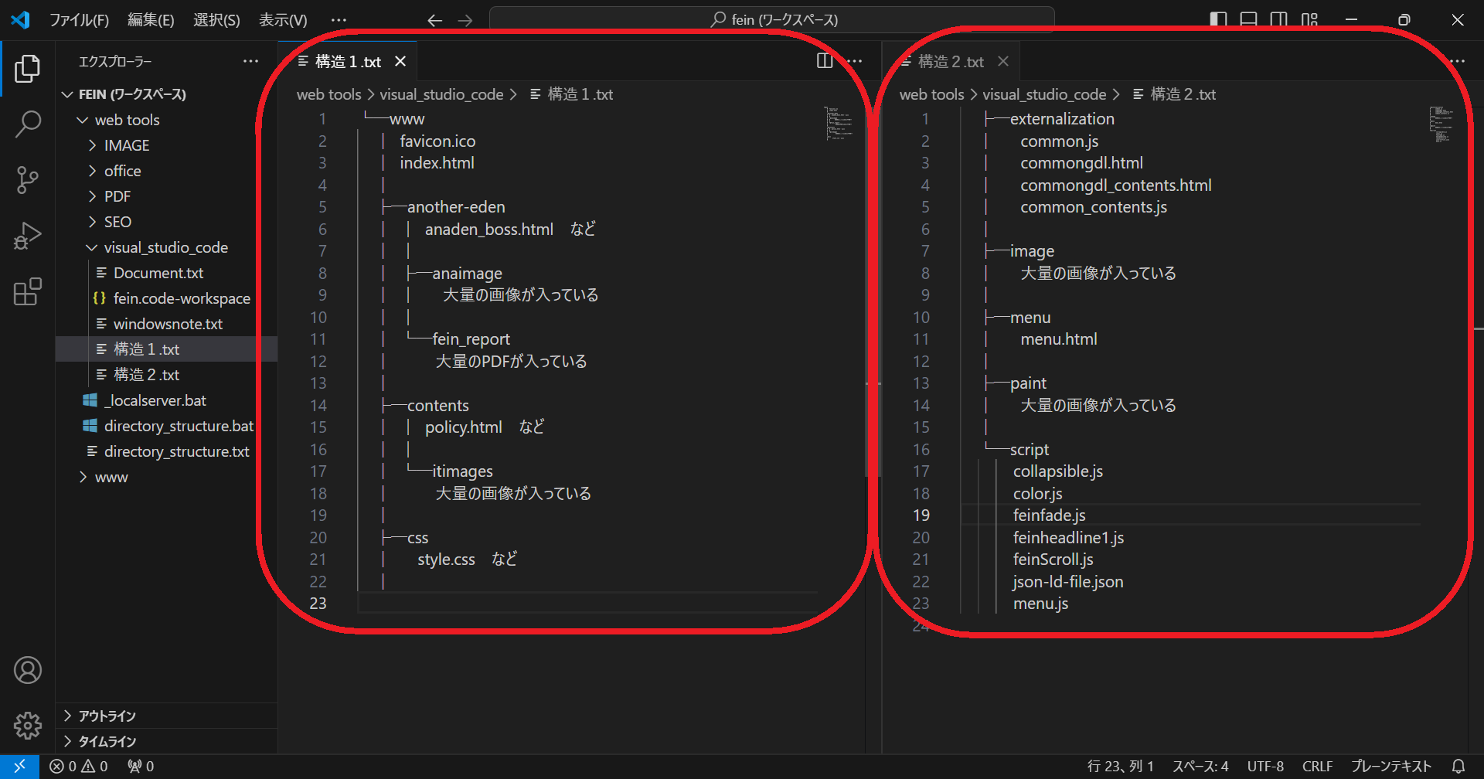This screenshot has height=779, width=1484.
Task: Click the fein workspace search command box
Action: 772,20
